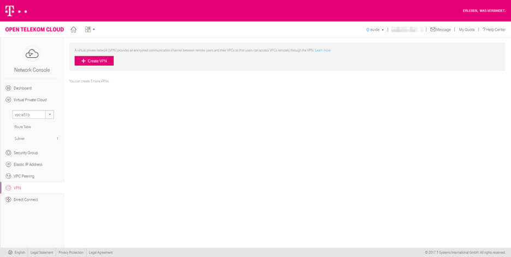Open the blurred account name menu

pos(407,29)
